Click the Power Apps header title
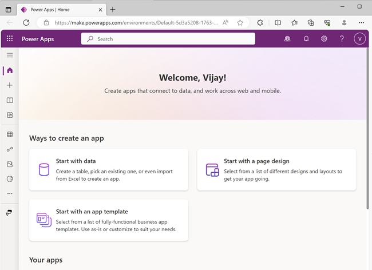The height and width of the screenshot is (270, 372). (x=38, y=39)
